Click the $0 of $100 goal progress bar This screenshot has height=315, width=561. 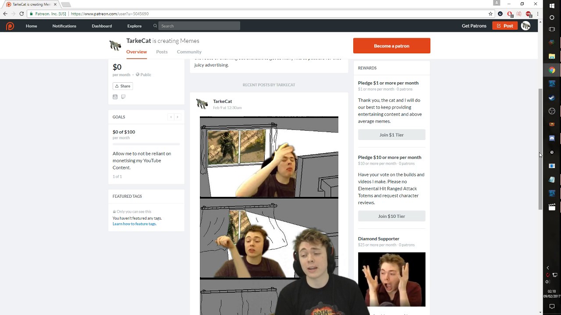click(x=146, y=144)
